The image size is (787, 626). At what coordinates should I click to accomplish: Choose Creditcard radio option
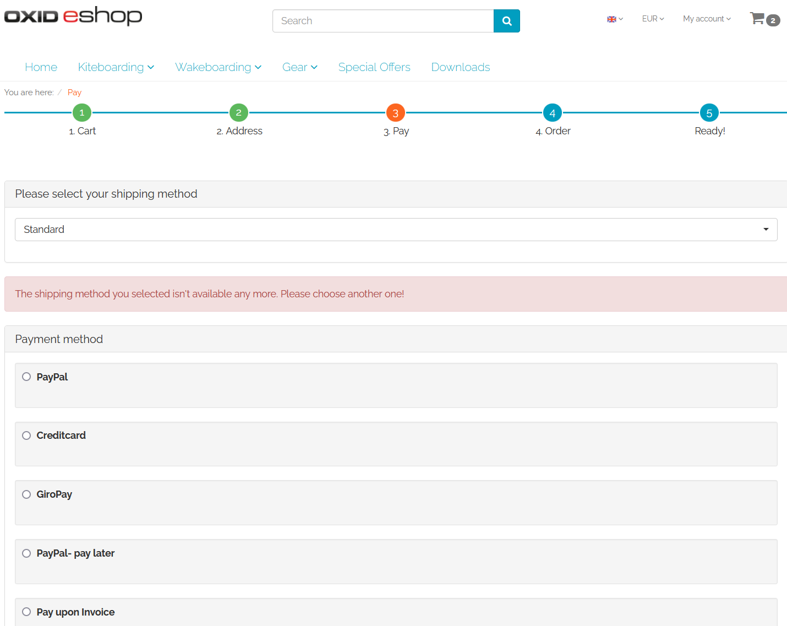tap(26, 436)
